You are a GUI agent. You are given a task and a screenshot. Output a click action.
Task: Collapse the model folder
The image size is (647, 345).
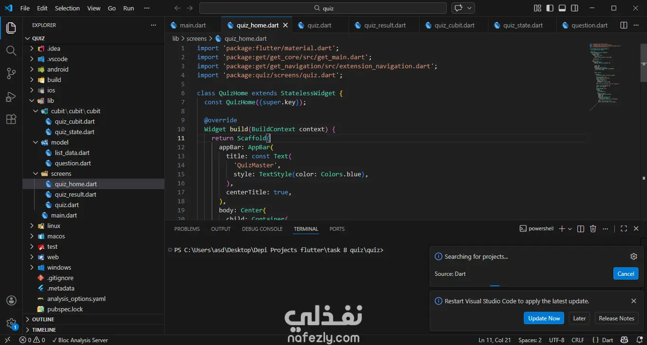(x=36, y=142)
